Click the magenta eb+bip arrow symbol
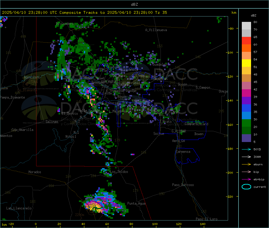Viewport: 269px width, 228px height. click(246, 179)
